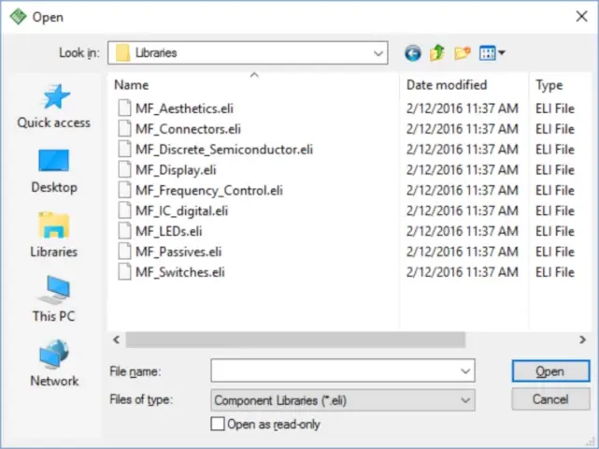Create a new folder
The width and height of the screenshot is (599, 449).
pos(462,53)
